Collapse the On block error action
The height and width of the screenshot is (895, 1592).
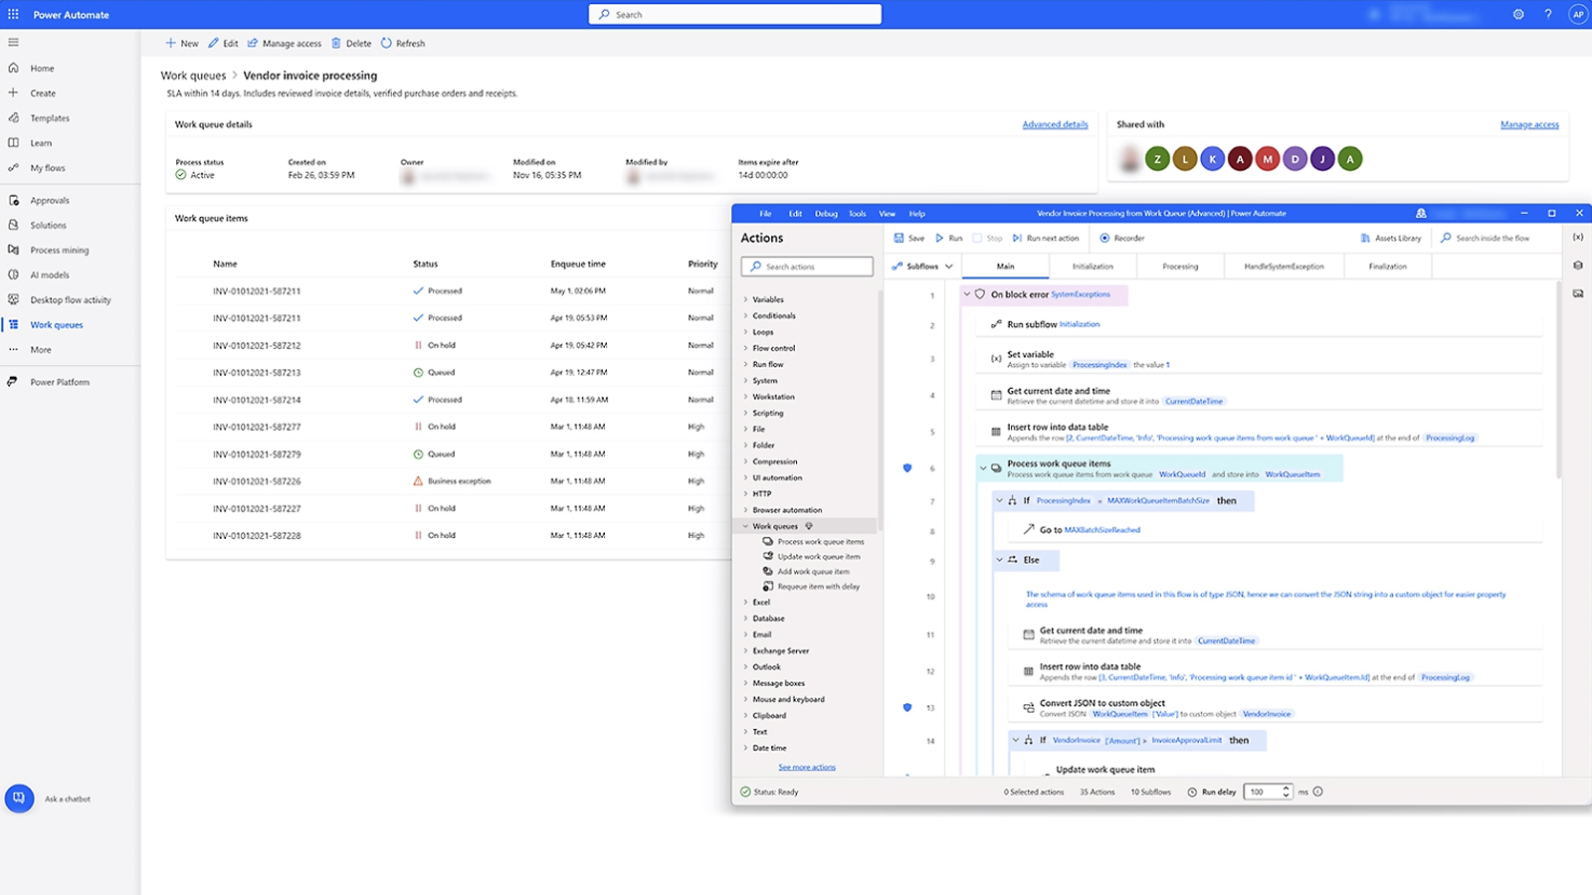[967, 294]
